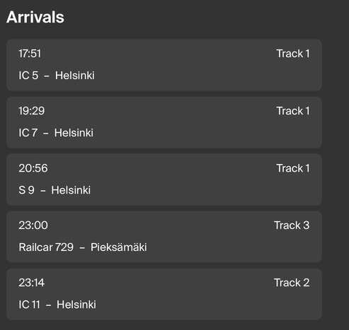This screenshot has width=349, height=330.
Task: Select the 19:29 IC 7 arrival card
Action: coord(164,122)
